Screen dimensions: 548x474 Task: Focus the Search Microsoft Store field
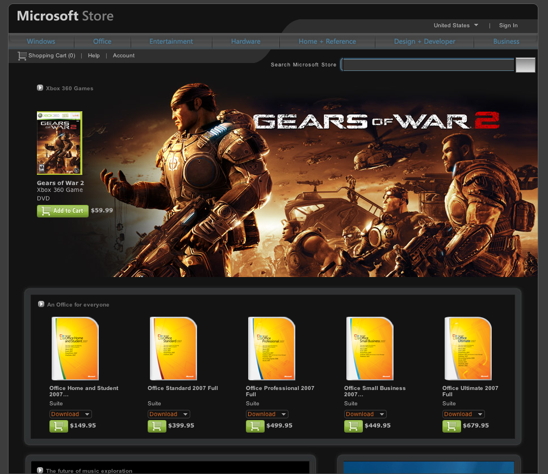pyautogui.click(x=428, y=65)
